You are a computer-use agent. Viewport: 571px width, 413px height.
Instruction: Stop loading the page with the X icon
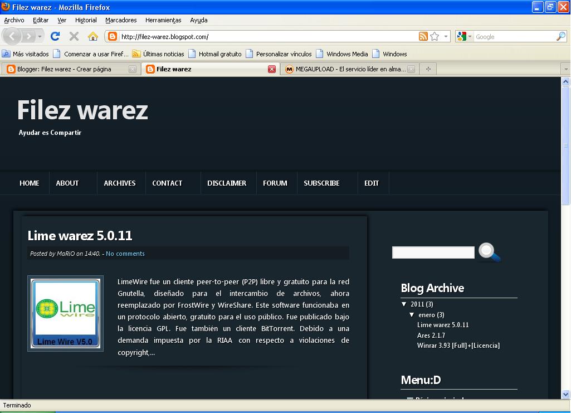(x=73, y=36)
